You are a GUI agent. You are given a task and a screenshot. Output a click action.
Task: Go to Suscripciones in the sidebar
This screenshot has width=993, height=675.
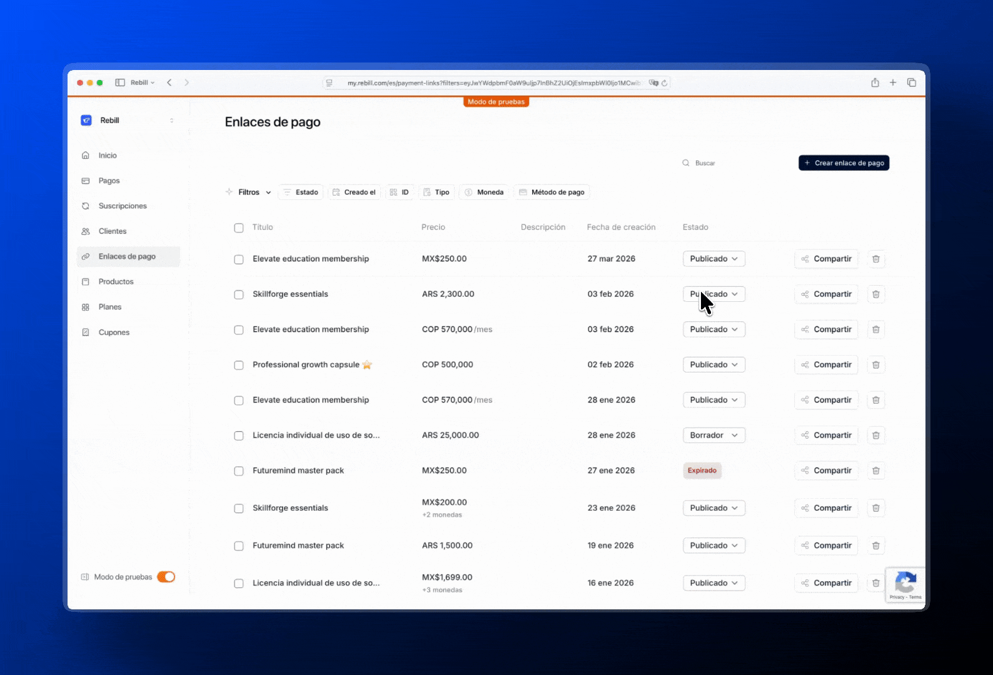pos(123,206)
